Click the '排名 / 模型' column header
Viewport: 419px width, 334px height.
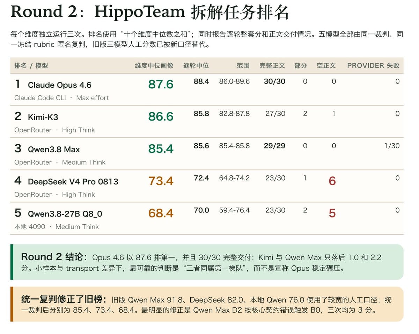[x=31, y=66]
